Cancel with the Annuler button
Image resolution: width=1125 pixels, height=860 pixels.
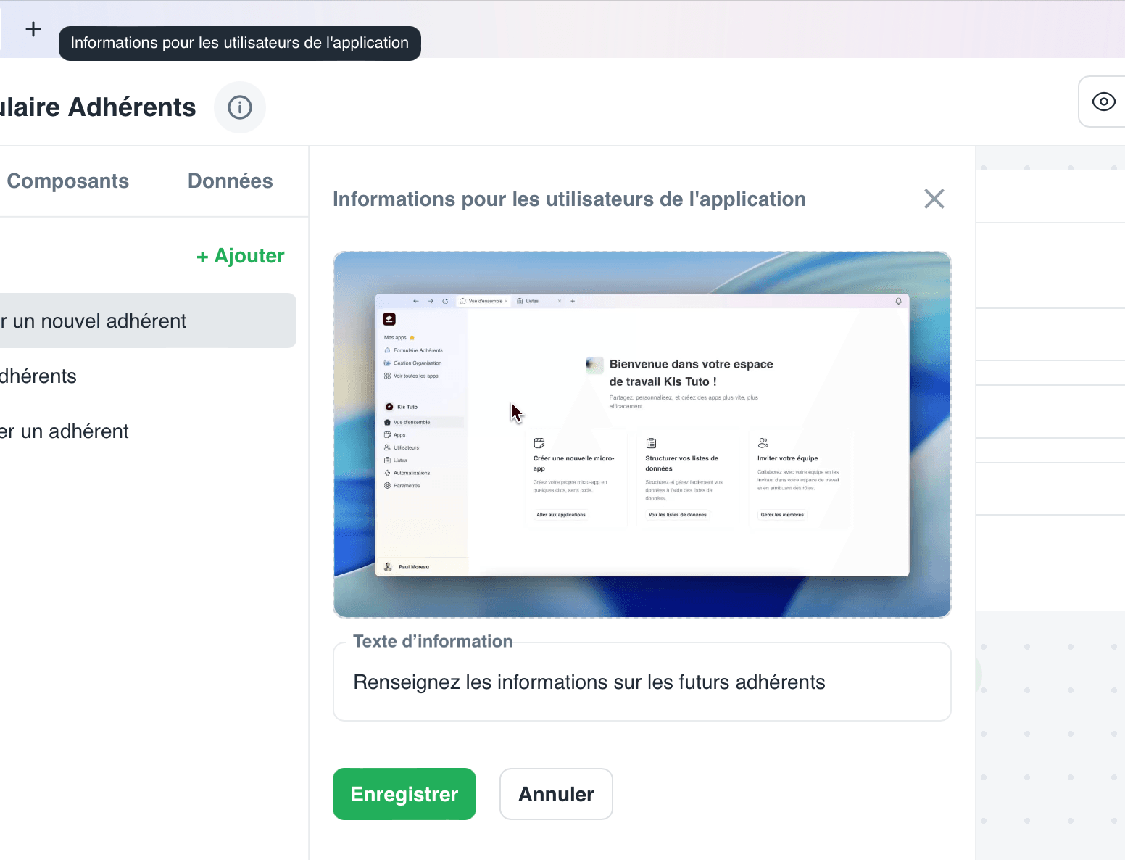pyautogui.click(x=556, y=794)
